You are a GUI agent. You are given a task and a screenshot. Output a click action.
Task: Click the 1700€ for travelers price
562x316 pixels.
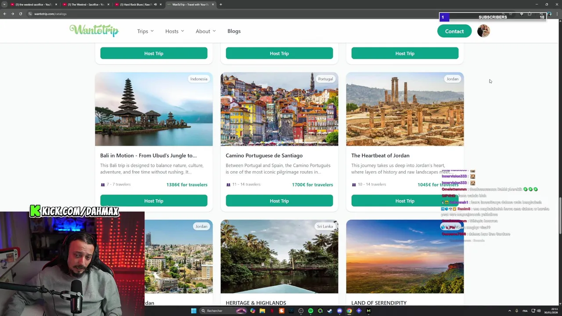(x=312, y=185)
